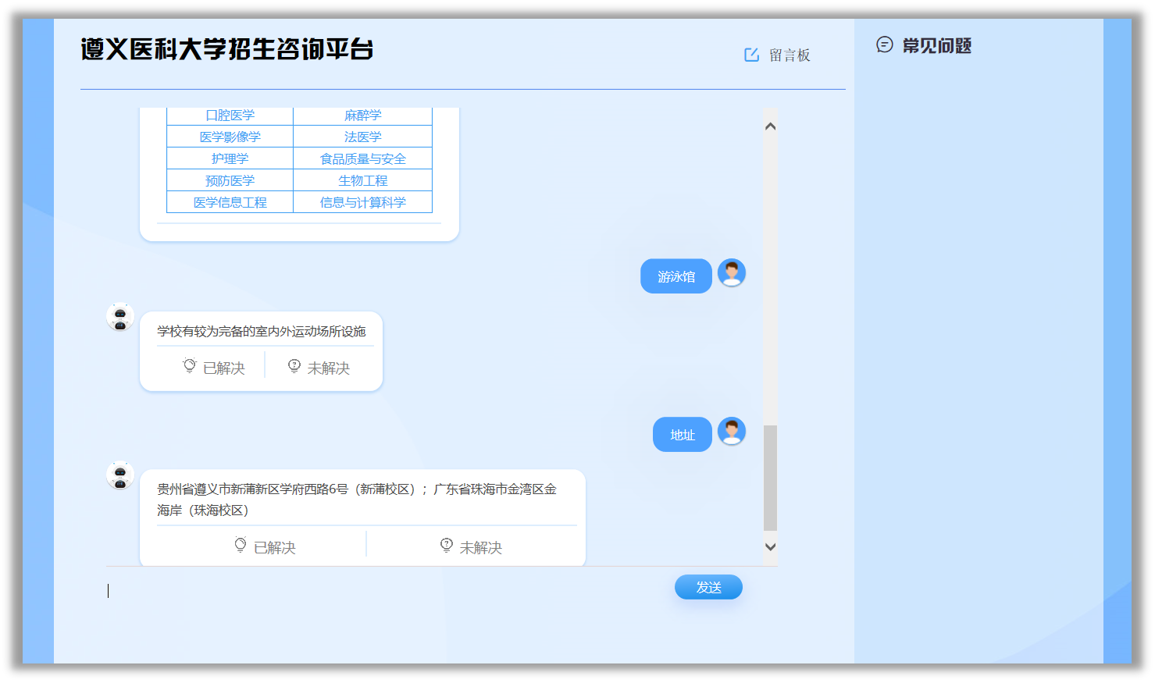Click the chat scrollbar thumb
The height and width of the screenshot is (683, 1155).
(770, 478)
